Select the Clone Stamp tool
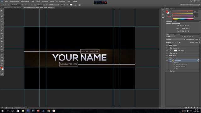This screenshot has width=201, height=113. 2,33
